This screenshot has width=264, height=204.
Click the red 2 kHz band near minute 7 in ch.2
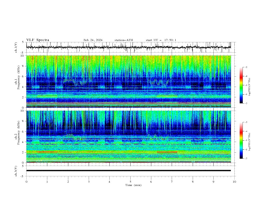167,152
